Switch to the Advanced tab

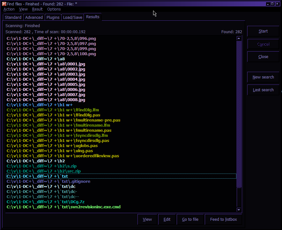[34, 18]
